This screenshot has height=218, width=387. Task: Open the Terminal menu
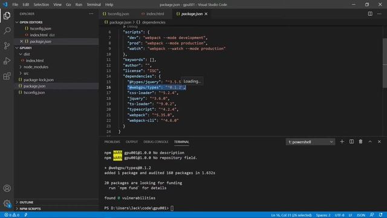tap(94, 4)
